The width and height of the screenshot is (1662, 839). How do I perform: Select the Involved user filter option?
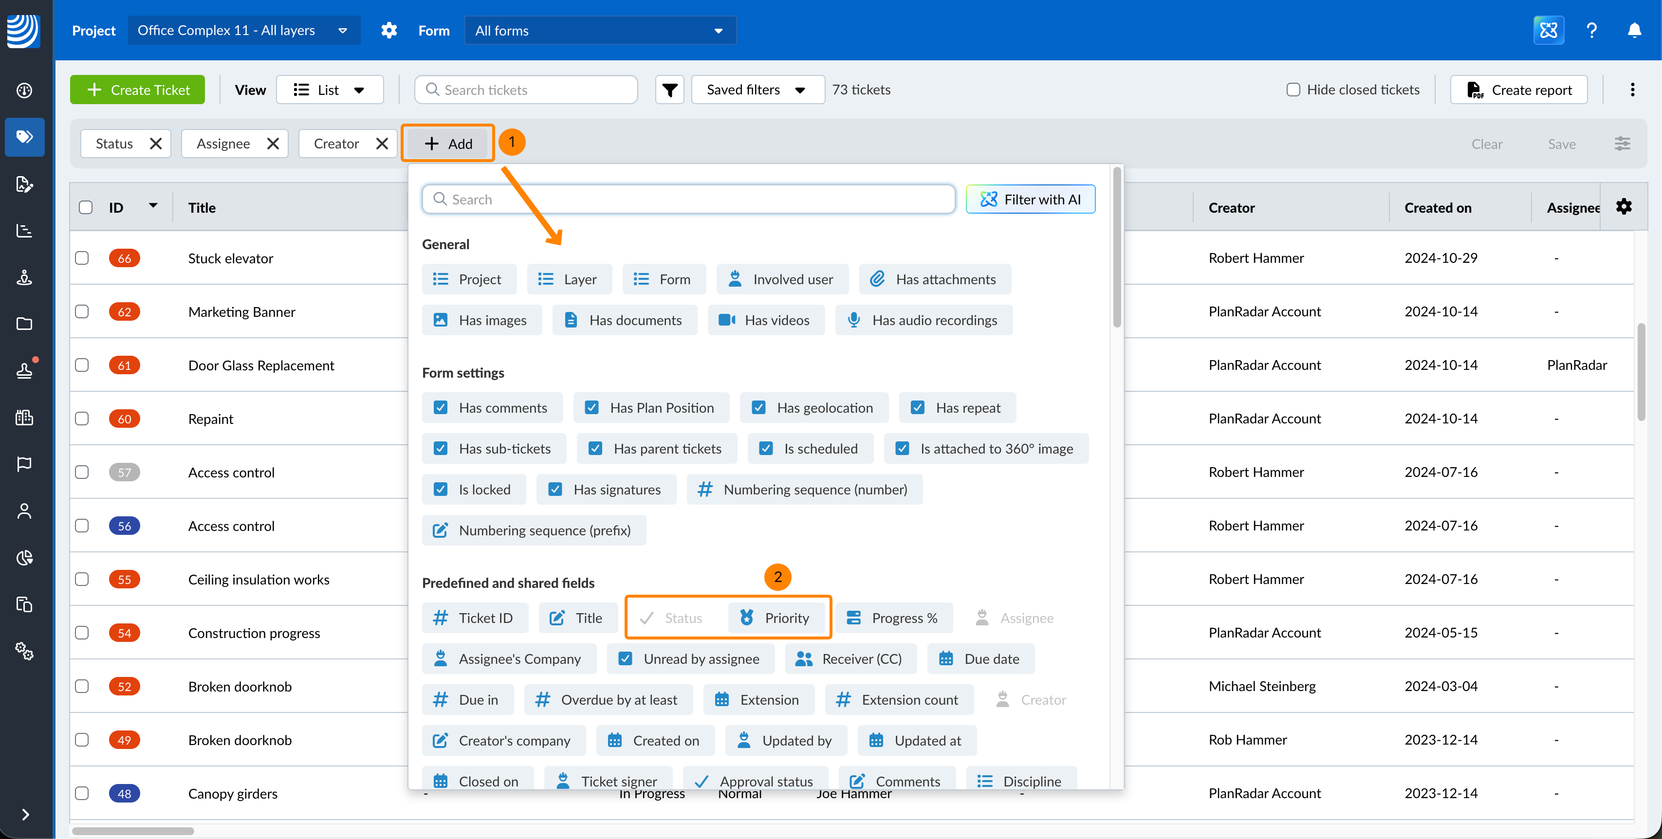[x=782, y=279]
